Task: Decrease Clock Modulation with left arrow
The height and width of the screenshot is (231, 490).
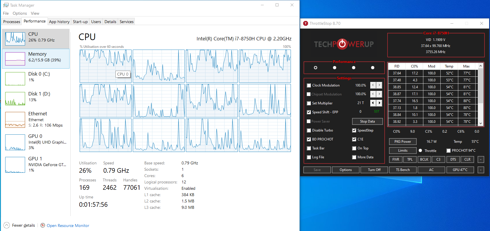Action: click(373, 85)
